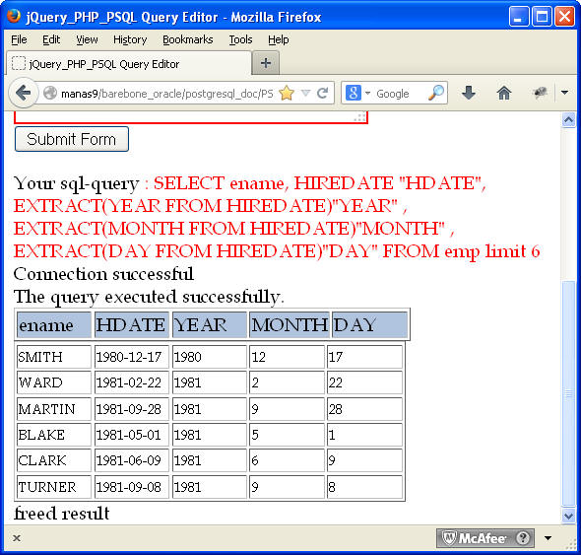
Task: Open the McAfee toolbar dropdown arrow
Action: click(x=548, y=538)
